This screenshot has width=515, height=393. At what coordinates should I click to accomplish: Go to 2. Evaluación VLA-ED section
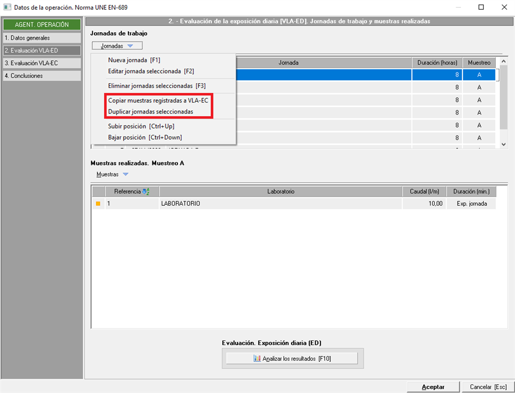42,51
